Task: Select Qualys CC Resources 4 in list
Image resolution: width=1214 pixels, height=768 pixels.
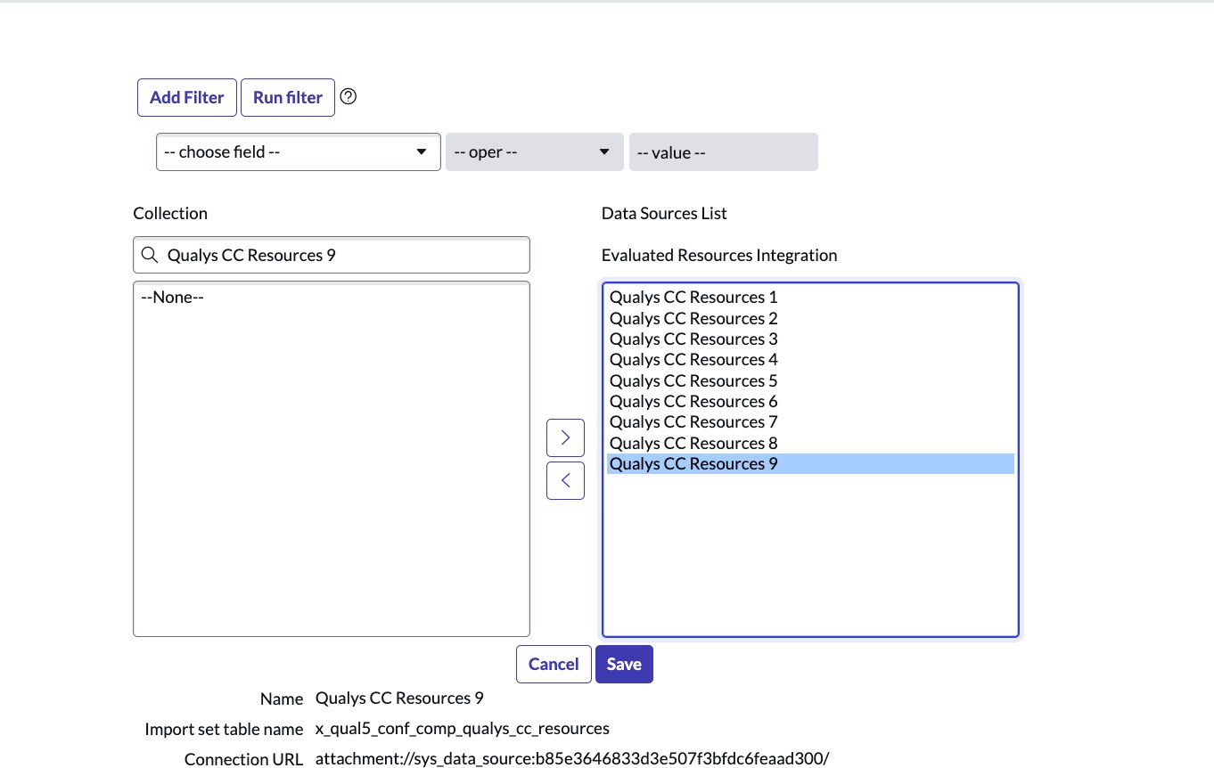Action: click(x=810, y=360)
